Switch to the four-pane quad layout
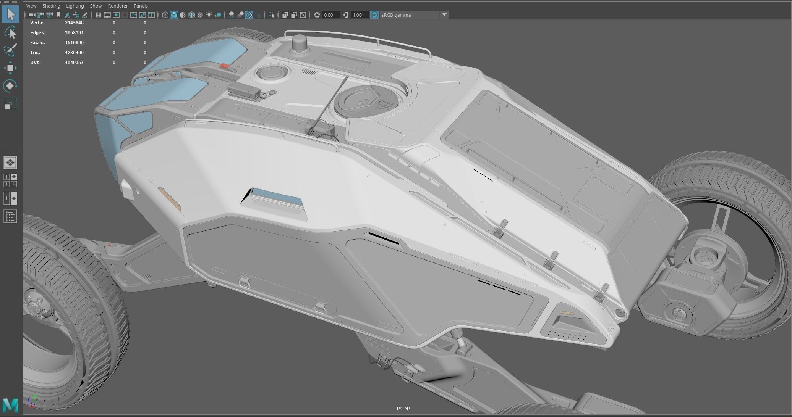792x417 pixels. click(x=10, y=180)
